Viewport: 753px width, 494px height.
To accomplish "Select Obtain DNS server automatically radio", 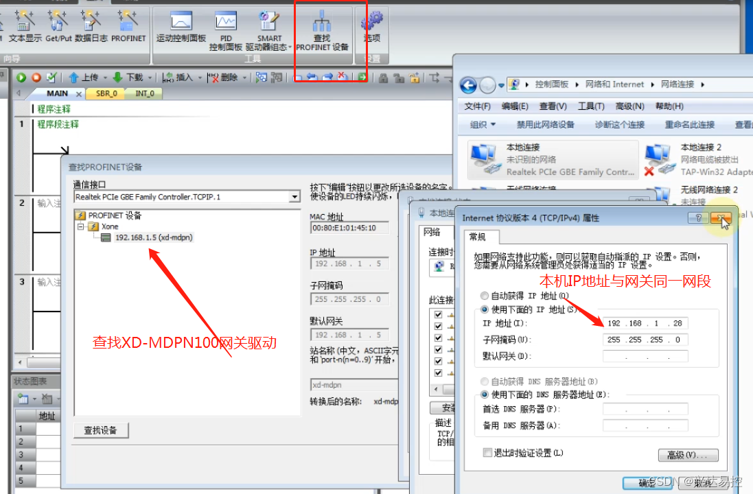I will pyautogui.click(x=485, y=381).
